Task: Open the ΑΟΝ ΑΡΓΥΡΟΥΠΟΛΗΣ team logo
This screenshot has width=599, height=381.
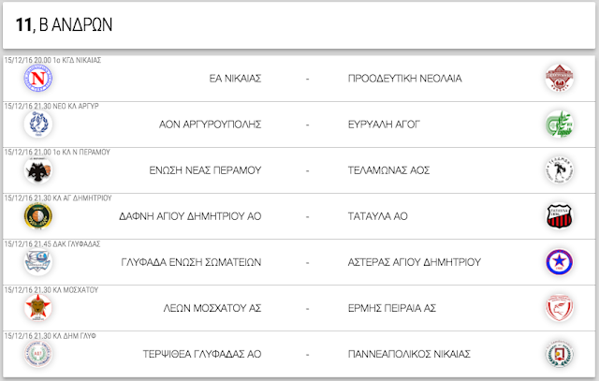Action: [x=38, y=125]
